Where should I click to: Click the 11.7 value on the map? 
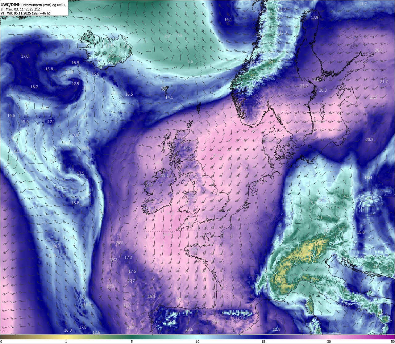(363, 4)
